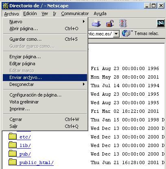Open the location URL dropdown arrow
This screenshot has height=169, width=166.
pos(116,33)
